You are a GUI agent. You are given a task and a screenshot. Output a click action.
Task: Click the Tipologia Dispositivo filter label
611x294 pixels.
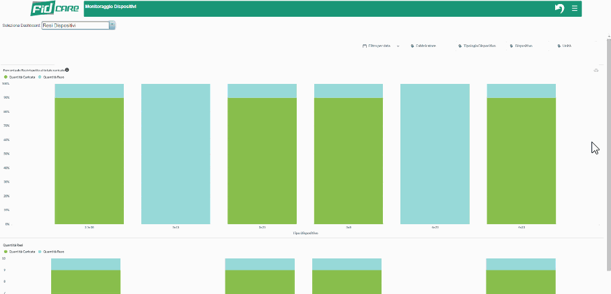(x=480, y=46)
